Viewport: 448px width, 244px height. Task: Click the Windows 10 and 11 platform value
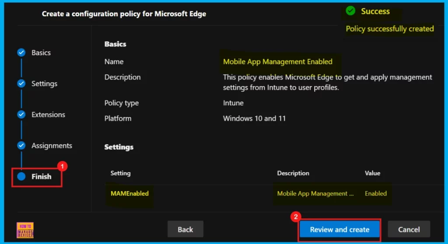[x=254, y=119]
